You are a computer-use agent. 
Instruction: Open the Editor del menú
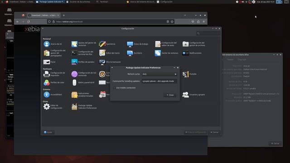coord(109,53)
